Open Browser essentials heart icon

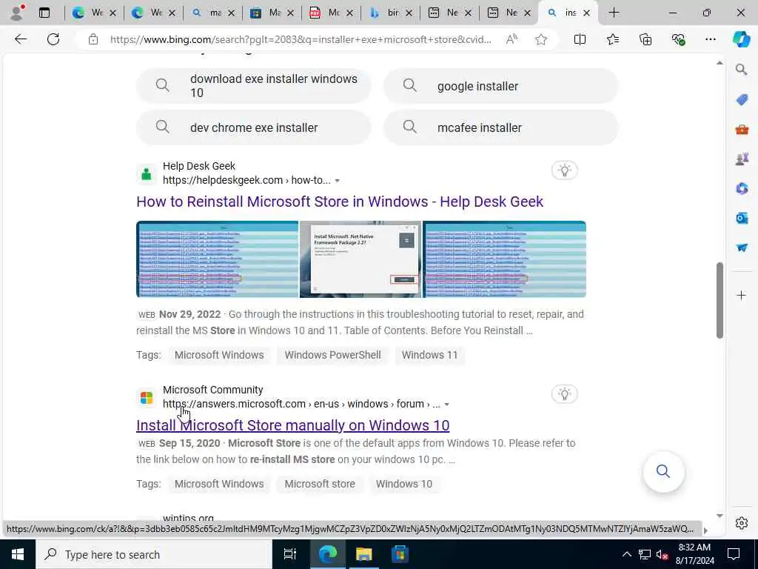tap(678, 39)
